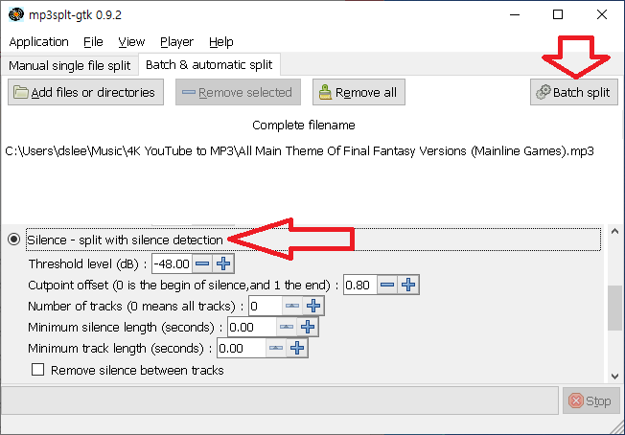Select the Silence split radio button

tap(13, 240)
